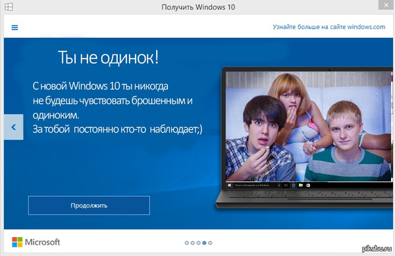
Task: Select the fourth page indicator dot
Action: tap(204, 243)
